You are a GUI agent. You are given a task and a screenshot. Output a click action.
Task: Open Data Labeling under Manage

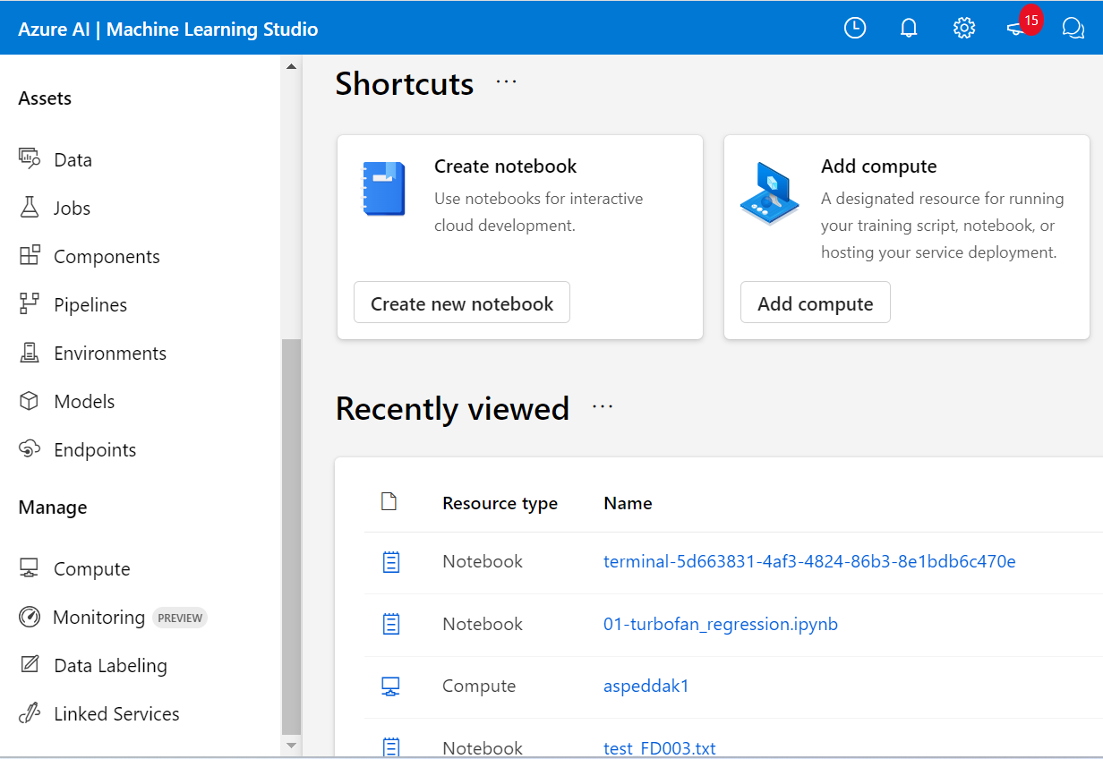(x=110, y=665)
